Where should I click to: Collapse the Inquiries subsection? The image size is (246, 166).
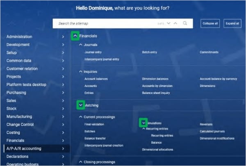80,71
